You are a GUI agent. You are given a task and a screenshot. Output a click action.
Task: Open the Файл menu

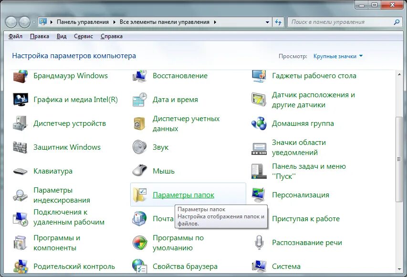click(x=15, y=36)
